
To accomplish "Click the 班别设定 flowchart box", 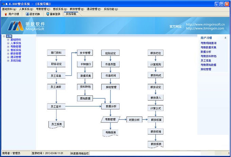I will pos(110,53).
